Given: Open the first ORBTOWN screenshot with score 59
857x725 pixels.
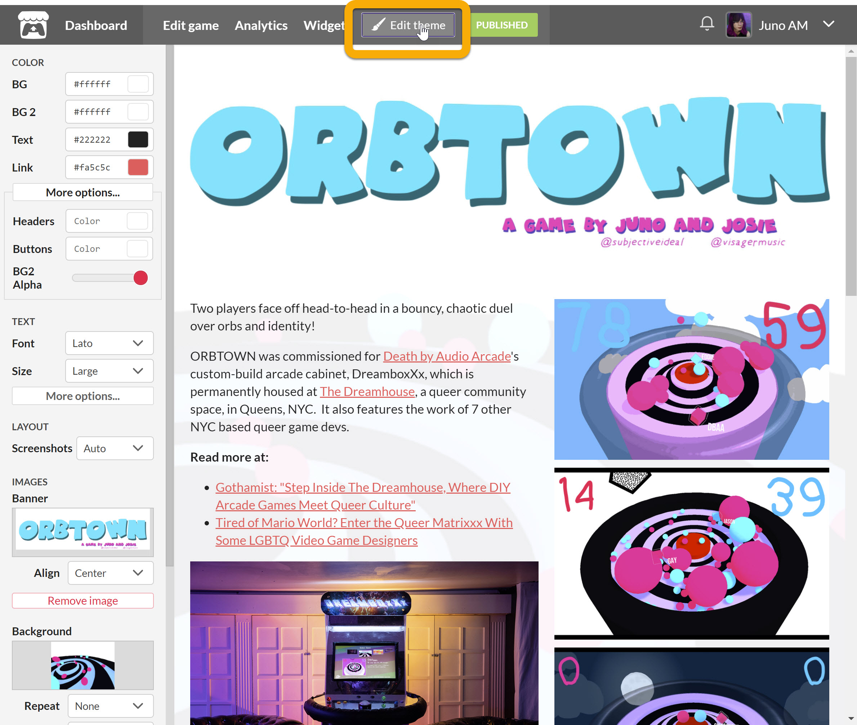Looking at the screenshot, I should tap(691, 379).
